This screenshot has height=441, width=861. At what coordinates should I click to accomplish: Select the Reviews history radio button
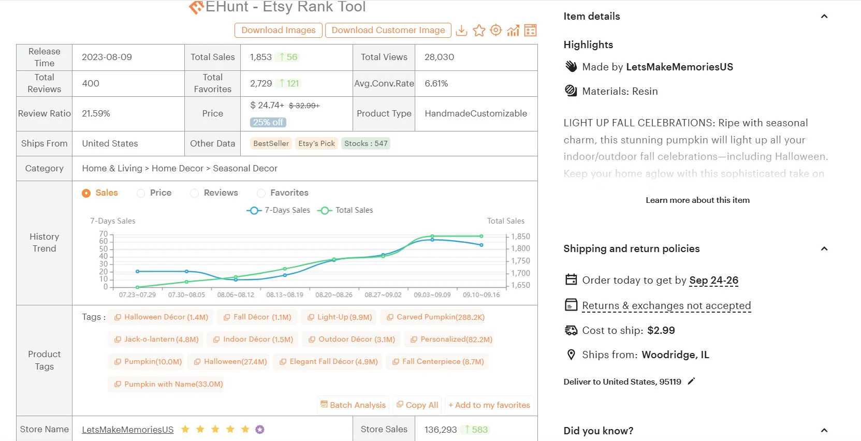click(195, 193)
